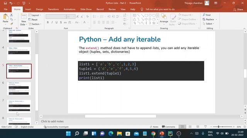The image size is (247, 138).
Task: Click Accessibility: Investigate in status bar
Action: (x=56, y=127)
